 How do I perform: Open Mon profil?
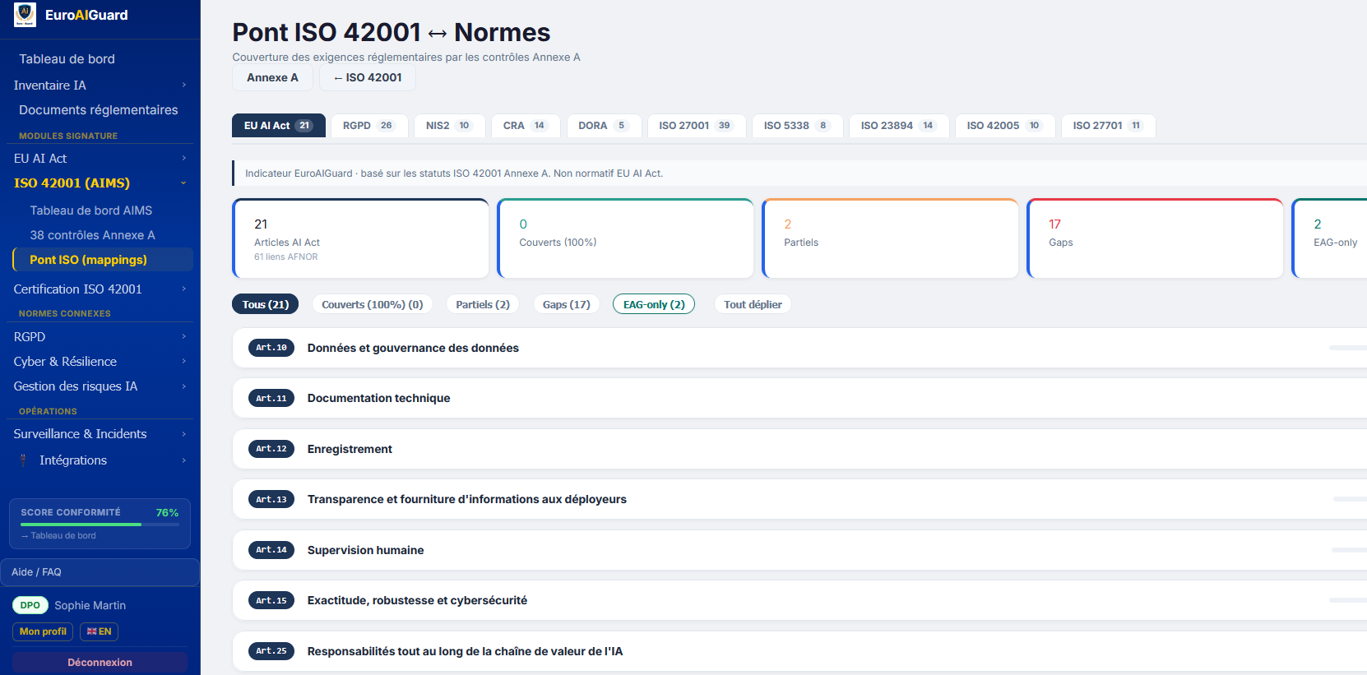click(x=43, y=631)
